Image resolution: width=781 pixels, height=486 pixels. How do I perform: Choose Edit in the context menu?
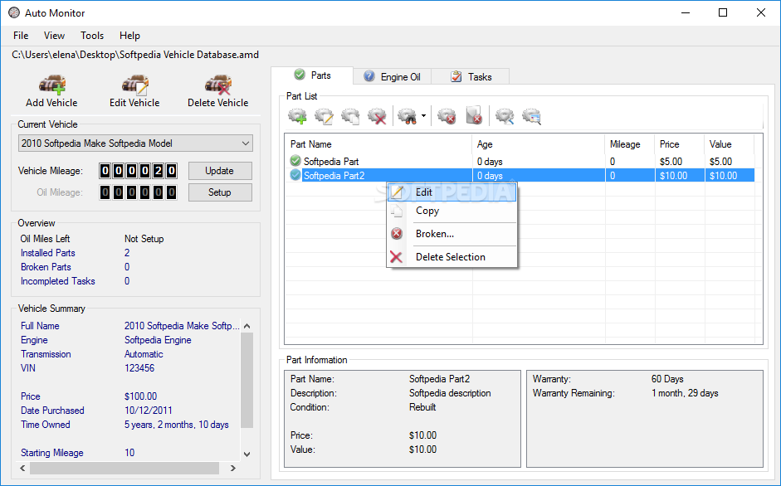tap(452, 192)
